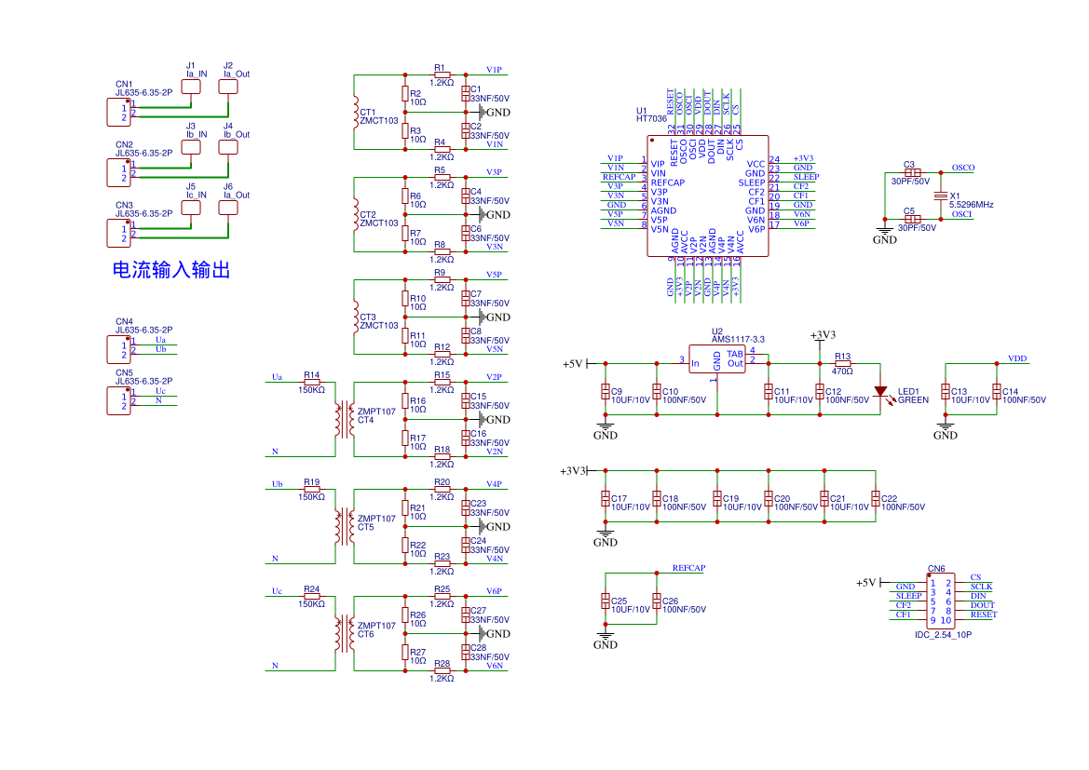Click the +5V power port near C9
Viewport: 1089px width, 770px height.
click(576, 364)
